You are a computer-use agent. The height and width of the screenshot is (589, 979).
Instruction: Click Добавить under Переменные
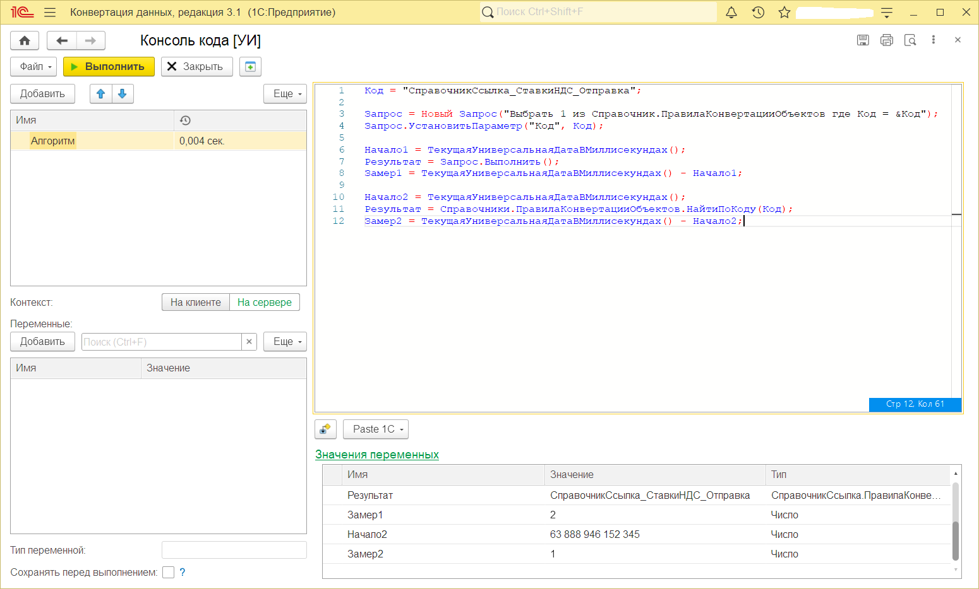click(x=42, y=342)
